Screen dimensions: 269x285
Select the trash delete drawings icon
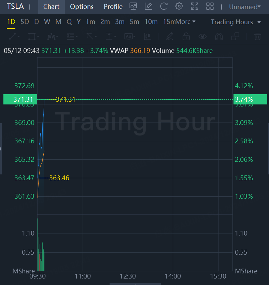(x=258, y=36)
